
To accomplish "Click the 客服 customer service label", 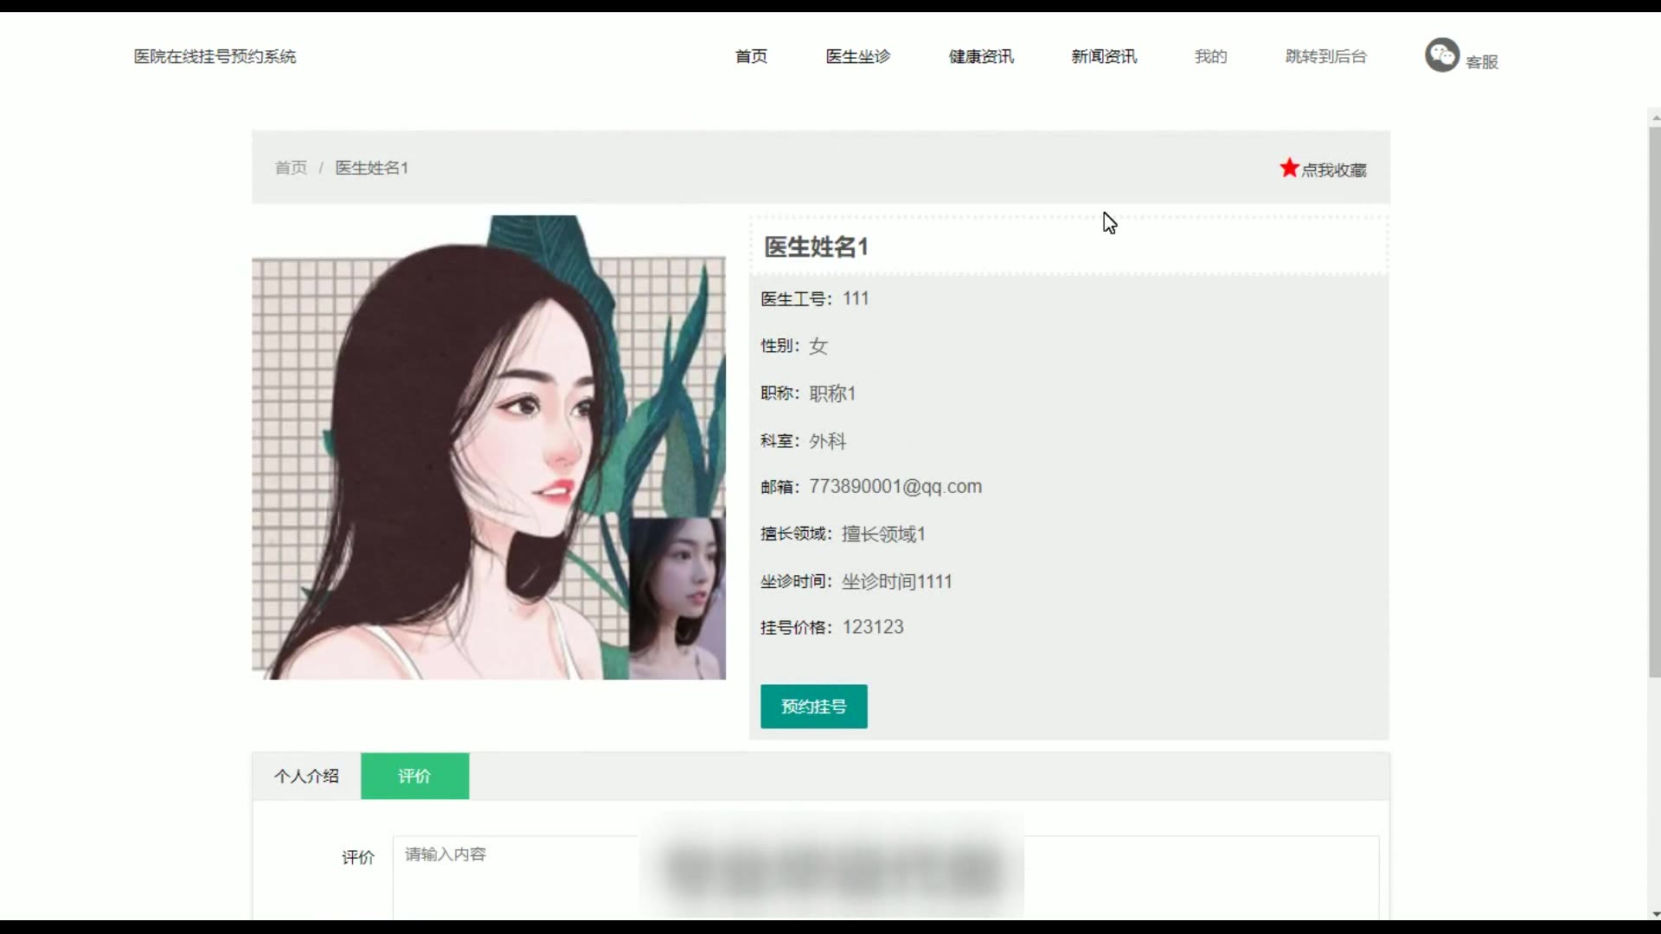I will click(1481, 61).
